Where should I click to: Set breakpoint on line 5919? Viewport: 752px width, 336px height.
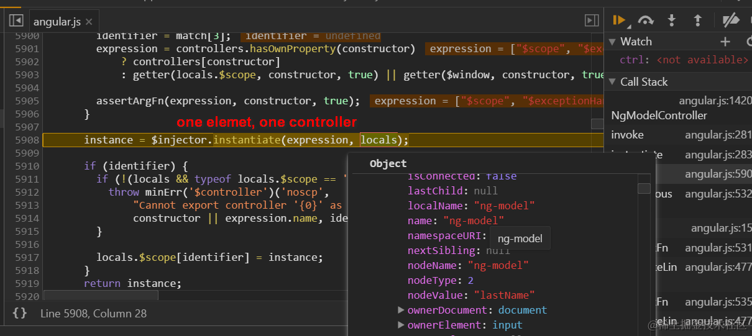(x=27, y=283)
